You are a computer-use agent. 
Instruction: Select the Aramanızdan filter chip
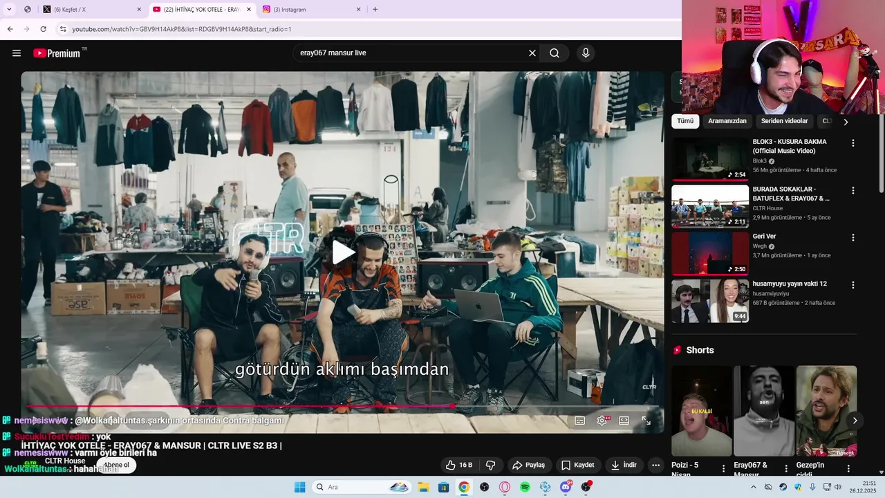(727, 121)
